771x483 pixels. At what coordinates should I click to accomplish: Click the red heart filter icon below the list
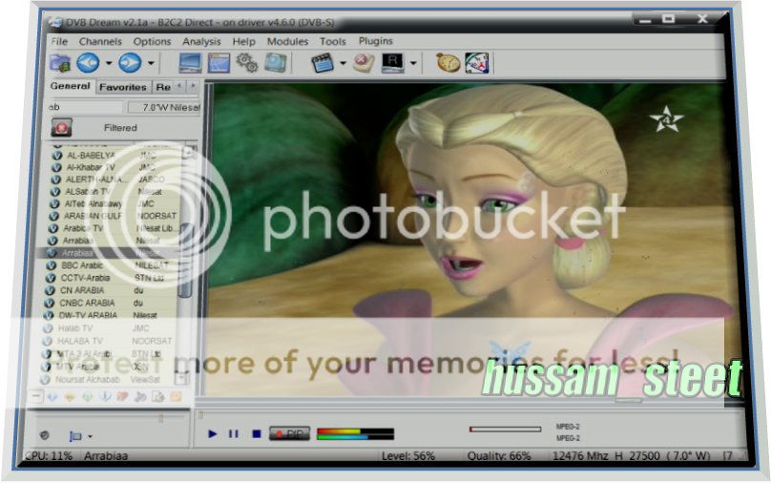[122, 396]
